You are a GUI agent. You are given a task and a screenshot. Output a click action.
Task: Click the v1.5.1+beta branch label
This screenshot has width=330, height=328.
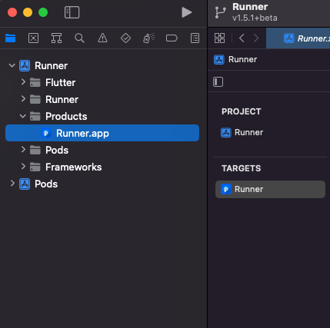point(255,18)
